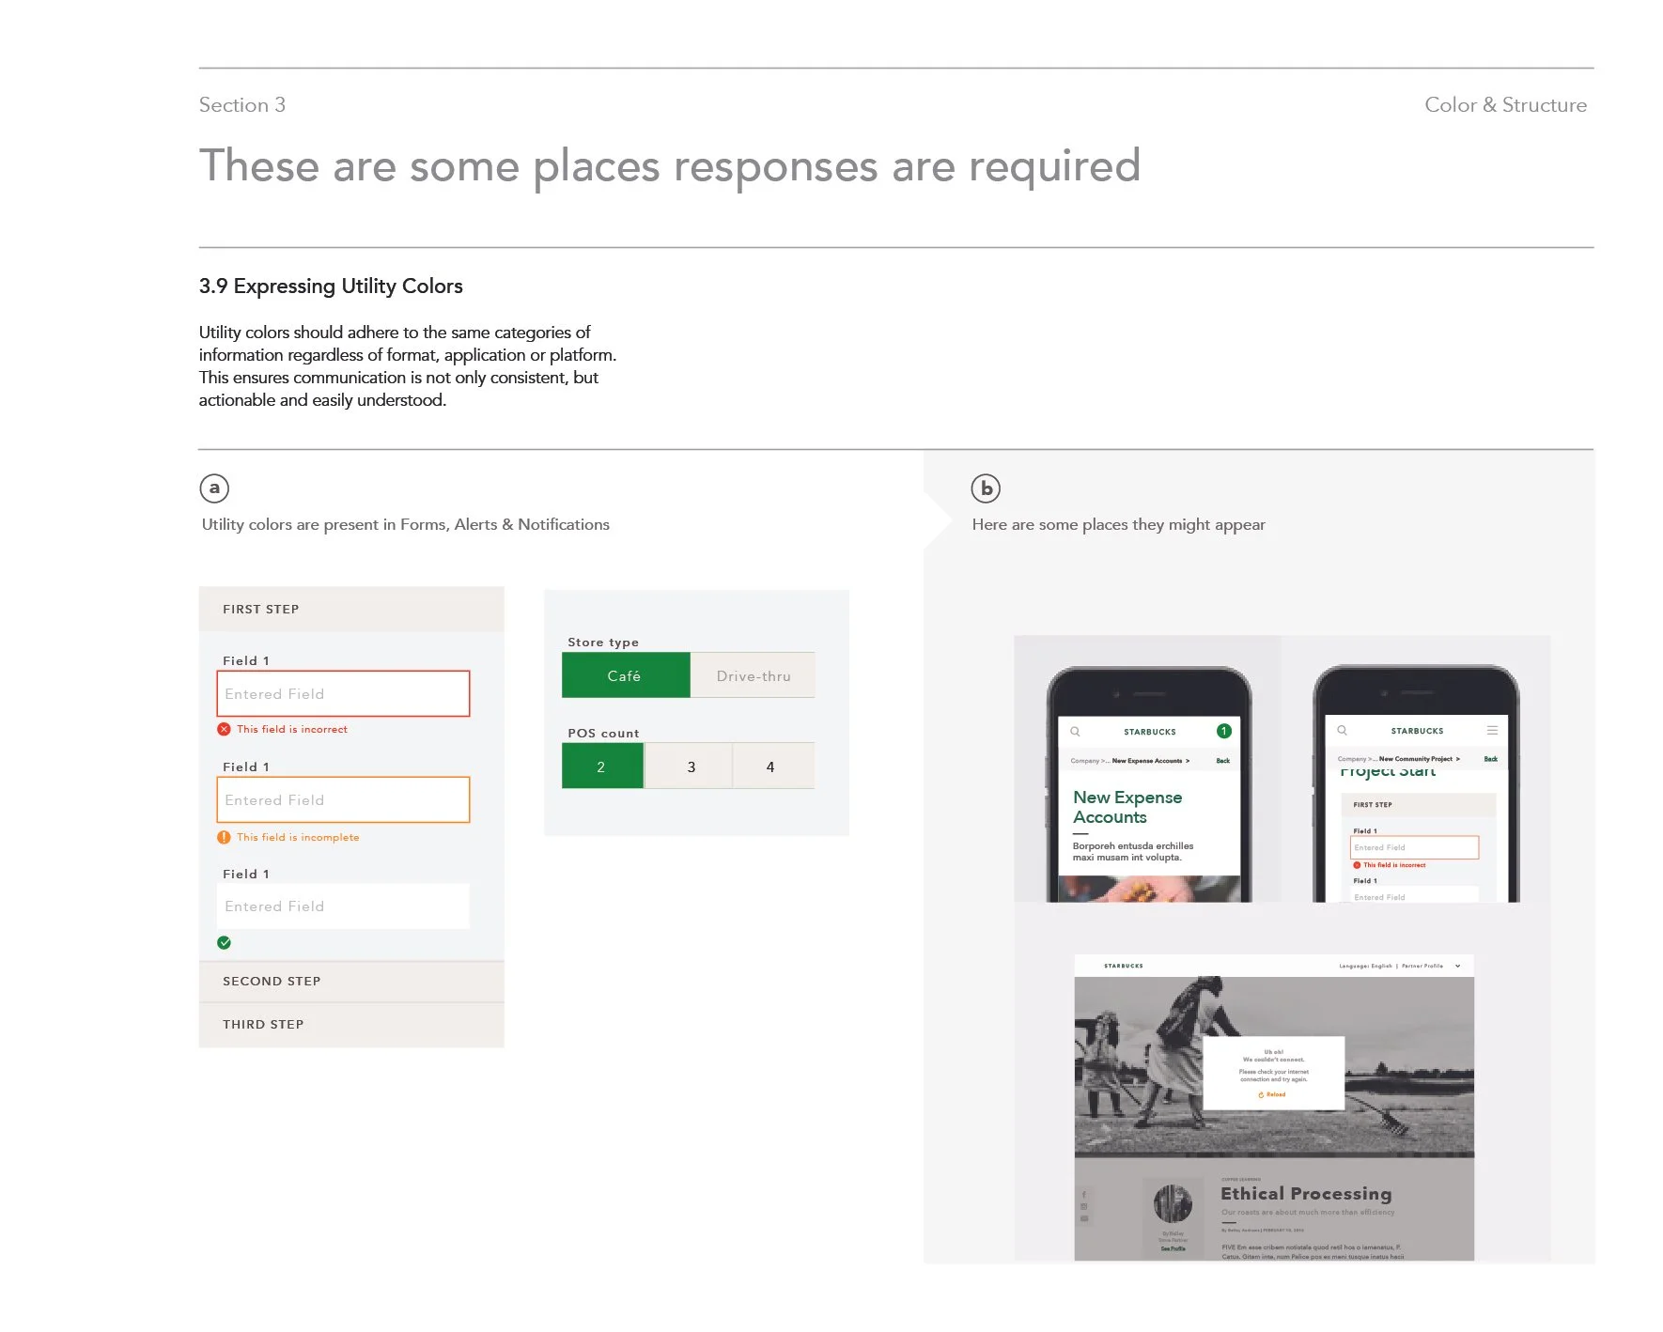Expand the THIRD STEP section
The width and height of the screenshot is (1663, 1332).
(x=351, y=1025)
